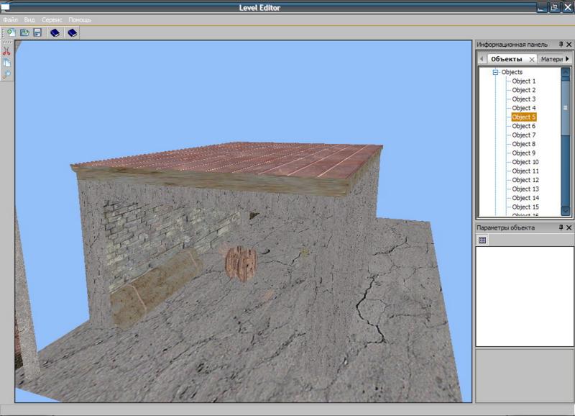Close the Объекты tab with its X
The height and width of the screenshot is (416, 575).
pyautogui.click(x=532, y=60)
